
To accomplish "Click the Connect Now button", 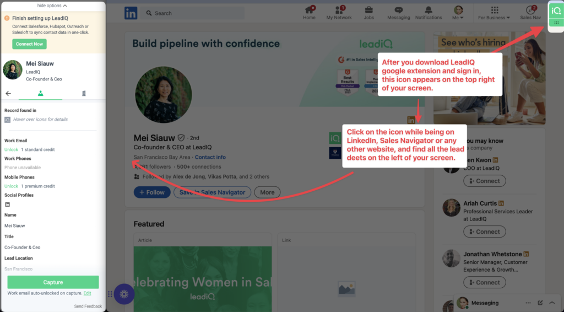I will point(29,44).
